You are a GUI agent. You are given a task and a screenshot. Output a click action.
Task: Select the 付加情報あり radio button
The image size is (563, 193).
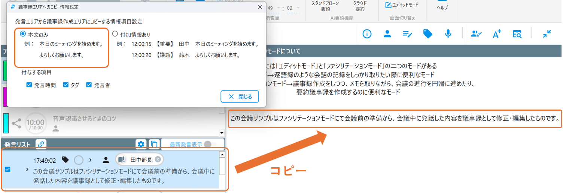[x=115, y=34]
